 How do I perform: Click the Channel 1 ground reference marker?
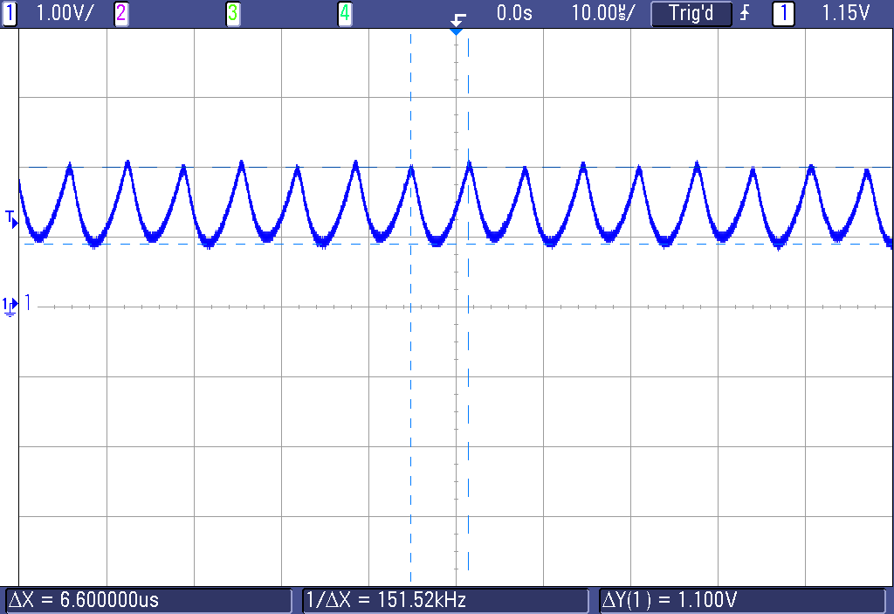[x=10, y=304]
